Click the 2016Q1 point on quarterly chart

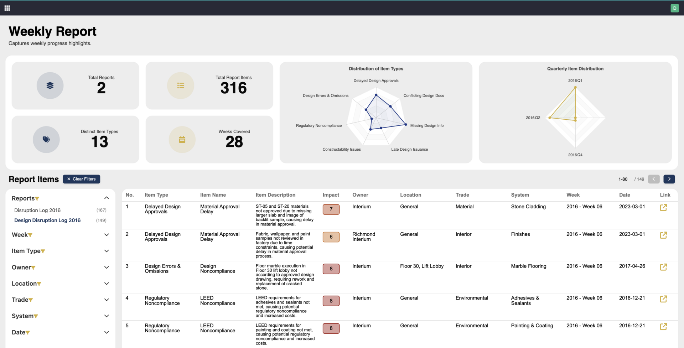575,87
